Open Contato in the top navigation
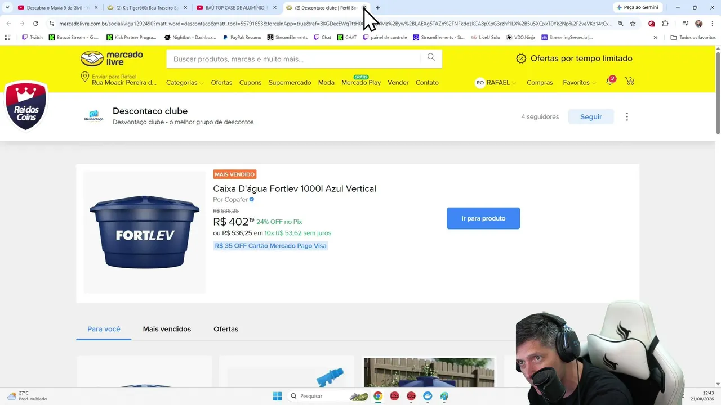This screenshot has height=405, width=721. (427, 83)
